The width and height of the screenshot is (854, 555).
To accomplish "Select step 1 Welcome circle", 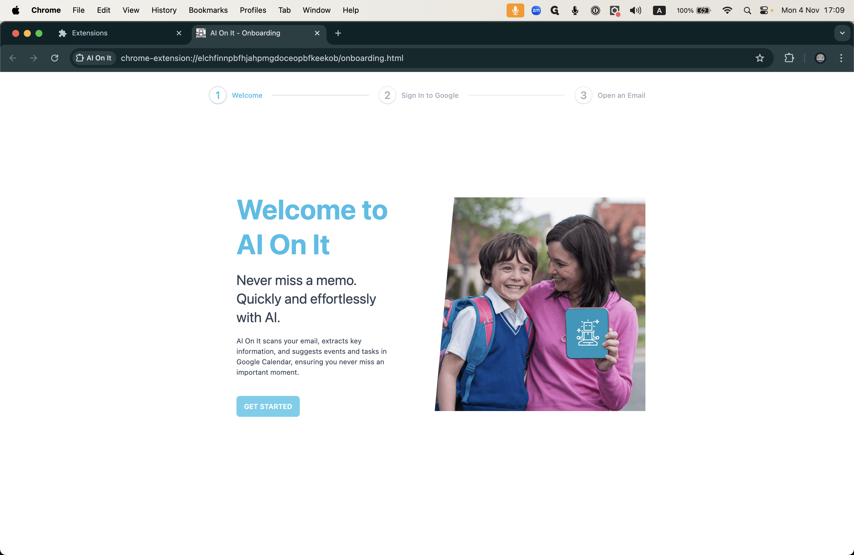I will click(x=218, y=95).
